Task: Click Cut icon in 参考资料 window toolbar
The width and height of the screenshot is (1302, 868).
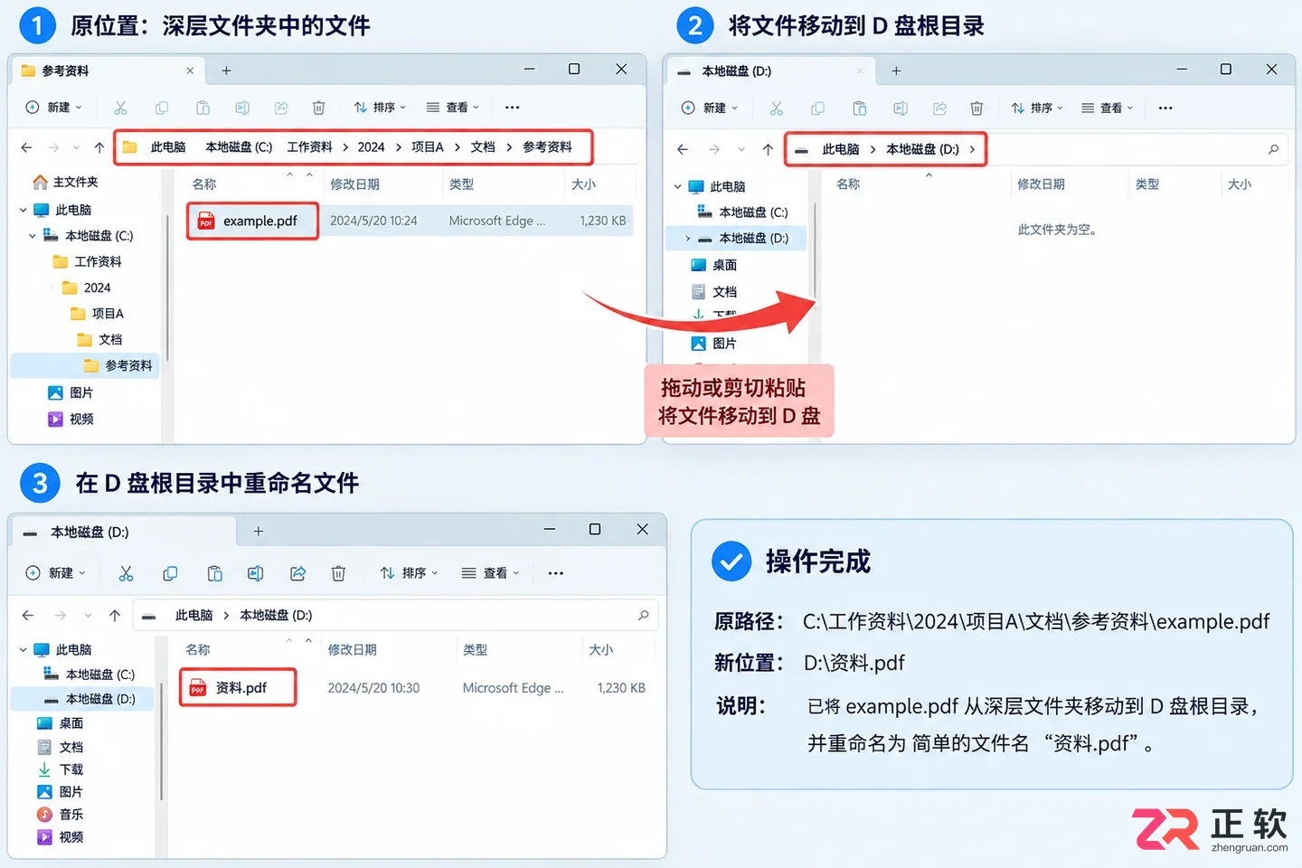Action: pyautogui.click(x=120, y=108)
